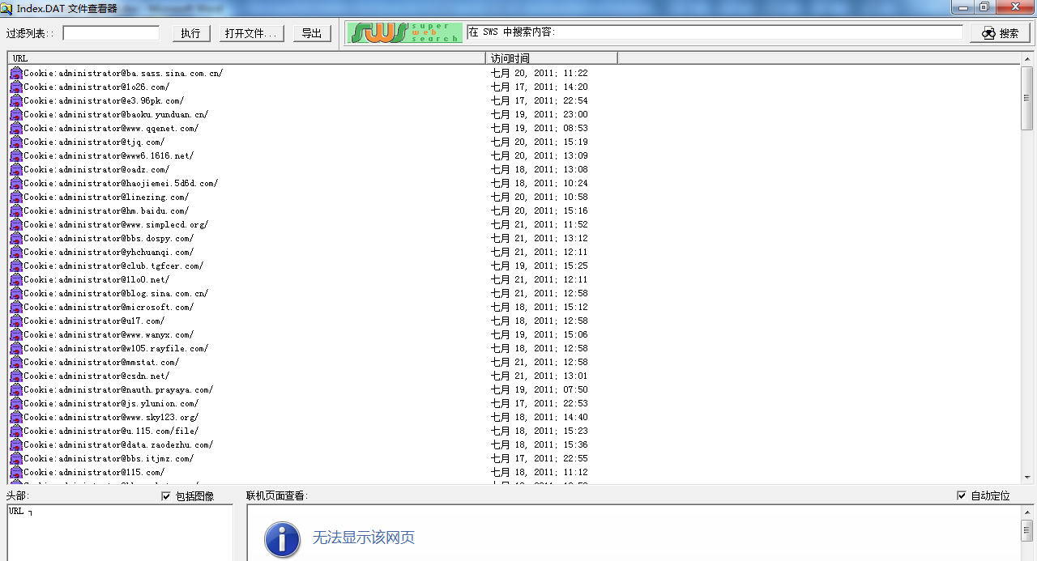The image size is (1037, 561).
Task: Click cookie icon for microsoft.com row
Action: pos(16,307)
